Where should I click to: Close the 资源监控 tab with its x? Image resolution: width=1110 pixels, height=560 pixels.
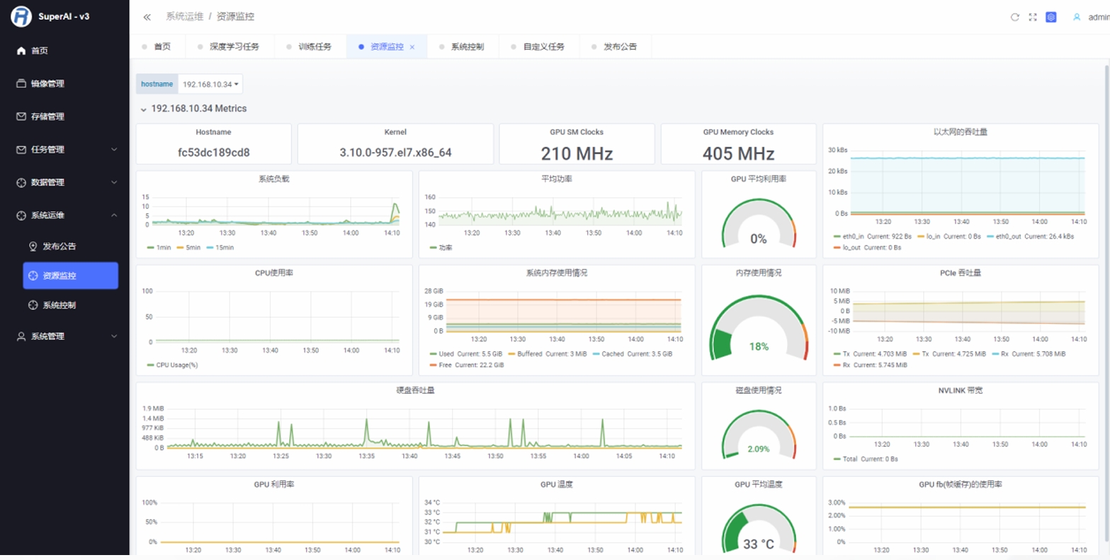412,47
